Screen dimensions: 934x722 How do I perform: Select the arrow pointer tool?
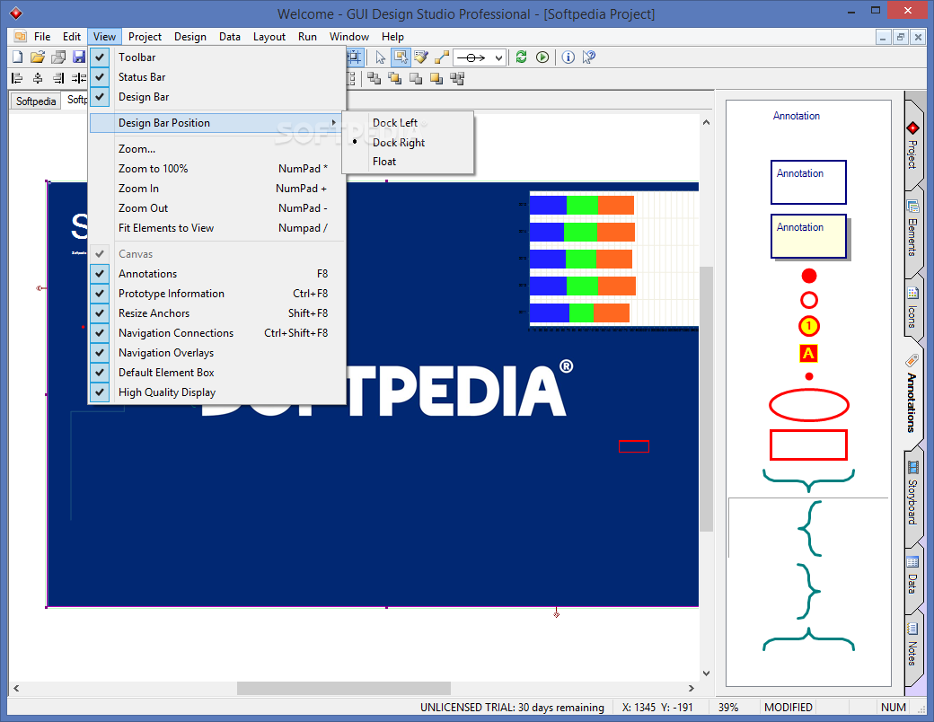click(x=381, y=57)
